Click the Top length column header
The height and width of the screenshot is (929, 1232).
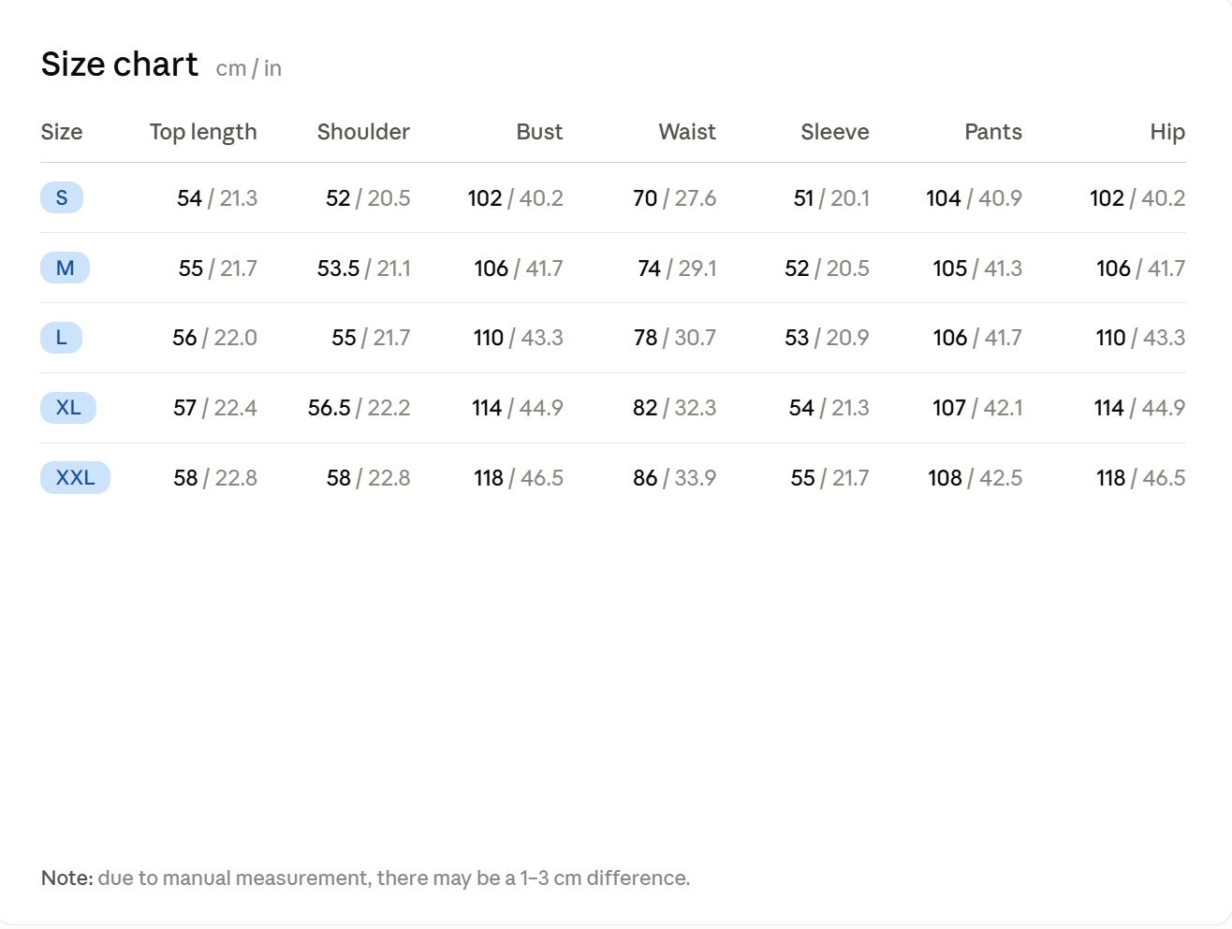tap(203, 132)
